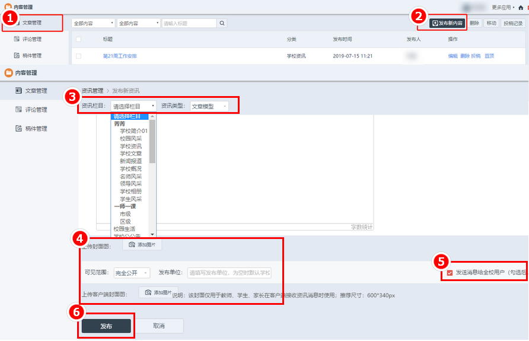Check the box for 第21周工作安排 row
Viewport: 529px width, 341px height.
[x=78, y=56]
